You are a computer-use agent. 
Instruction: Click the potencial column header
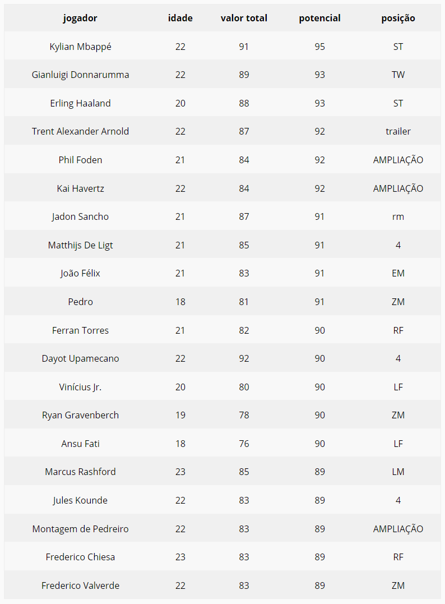(319, 18)
